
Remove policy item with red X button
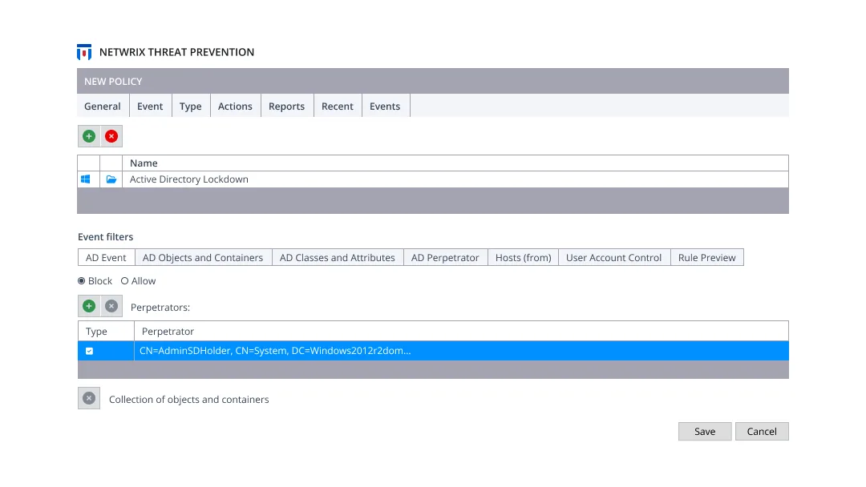(111, 136)
